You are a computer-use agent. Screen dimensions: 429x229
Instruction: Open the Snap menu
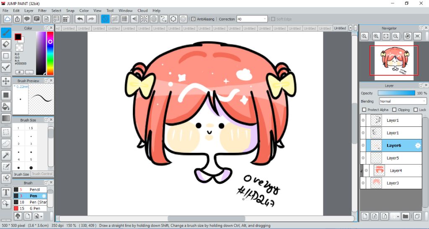point(70,10)
